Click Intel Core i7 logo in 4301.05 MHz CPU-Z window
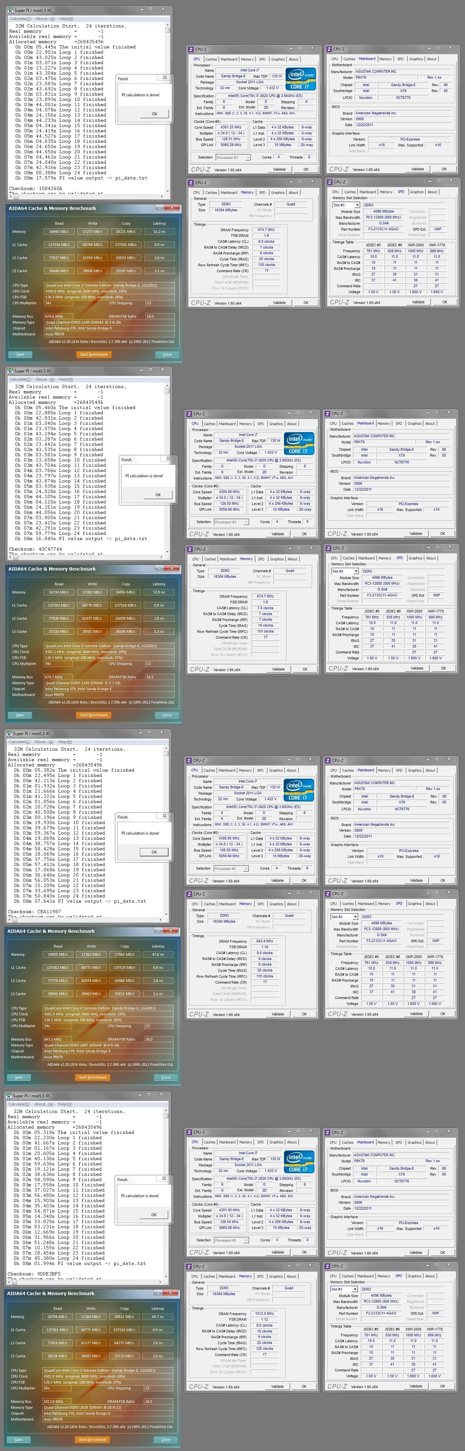Screen dimensions: 465x1451 click(299, 1161)
